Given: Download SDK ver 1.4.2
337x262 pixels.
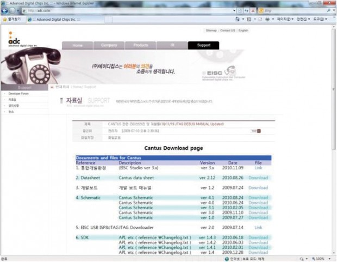Looking at the screenshot, I should tap(258, 242).
